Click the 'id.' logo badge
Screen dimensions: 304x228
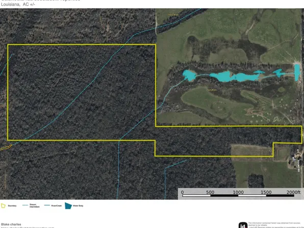243,225
